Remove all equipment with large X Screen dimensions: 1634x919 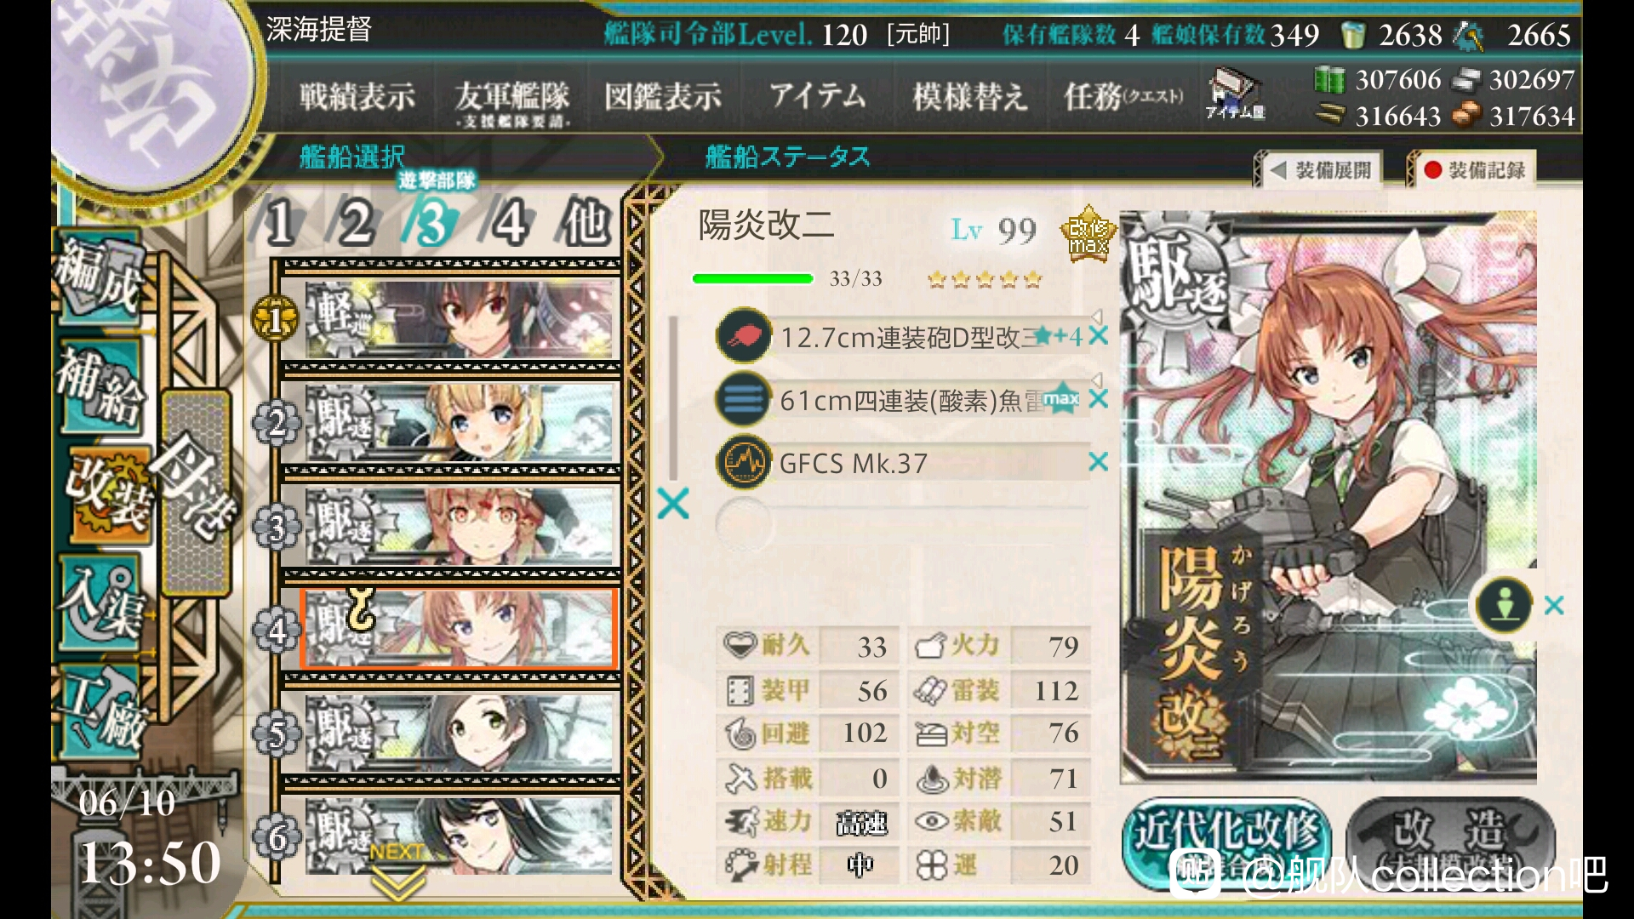(672, 504)
